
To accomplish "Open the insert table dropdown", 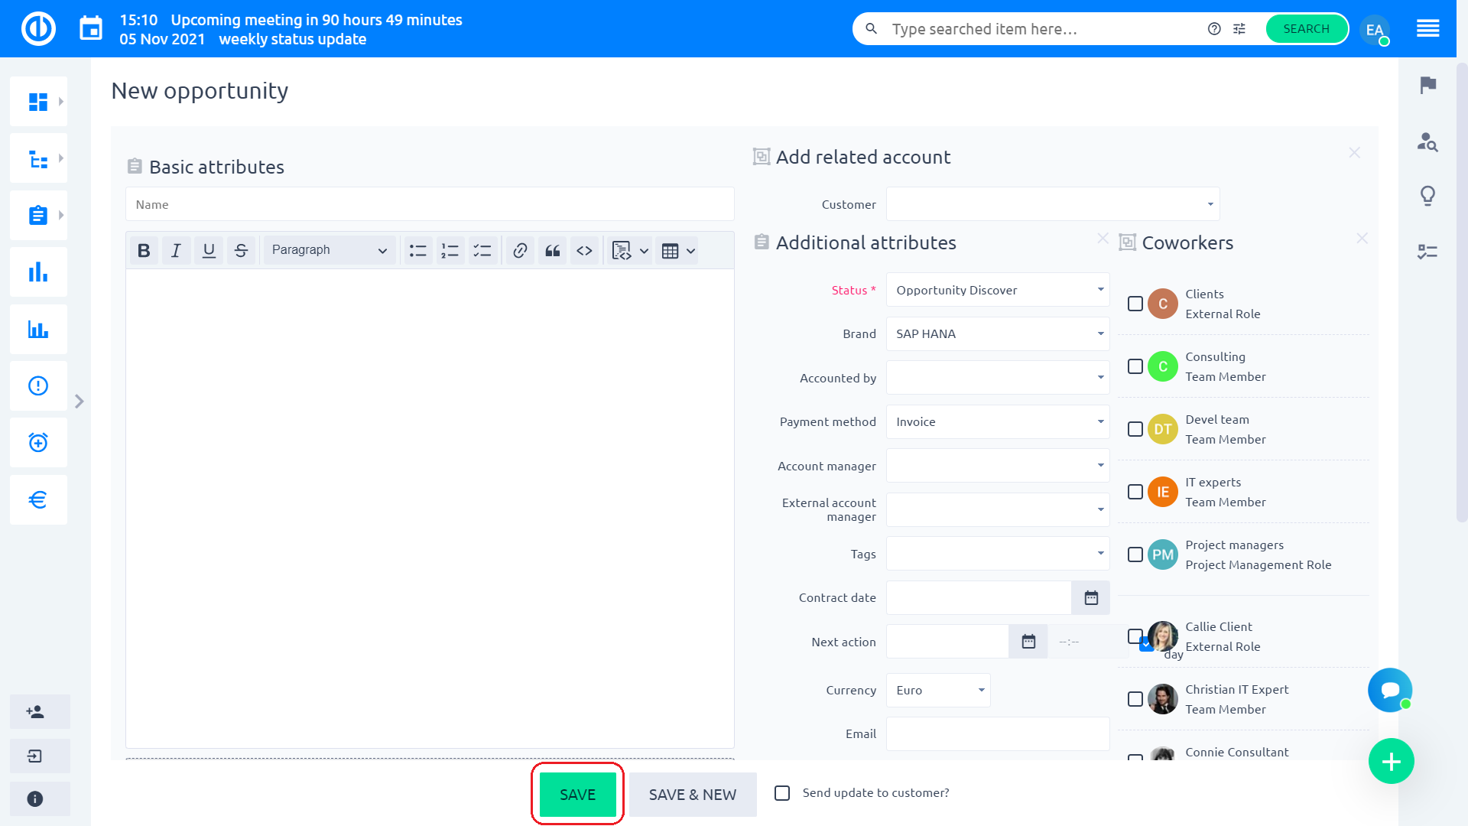I will tap(678, 251).
